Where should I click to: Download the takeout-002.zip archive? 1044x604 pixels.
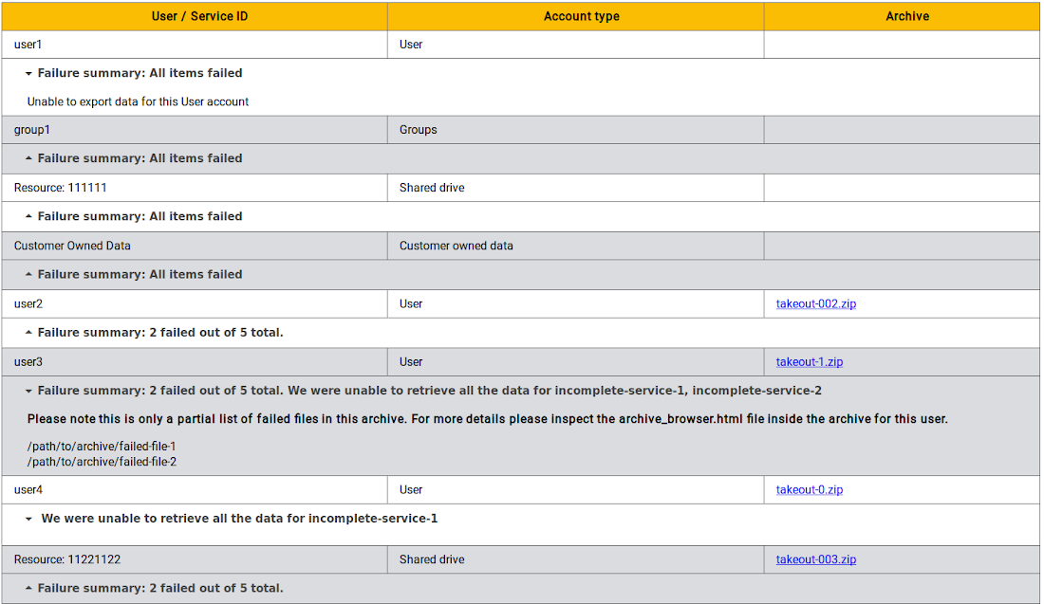coord(815,304)
